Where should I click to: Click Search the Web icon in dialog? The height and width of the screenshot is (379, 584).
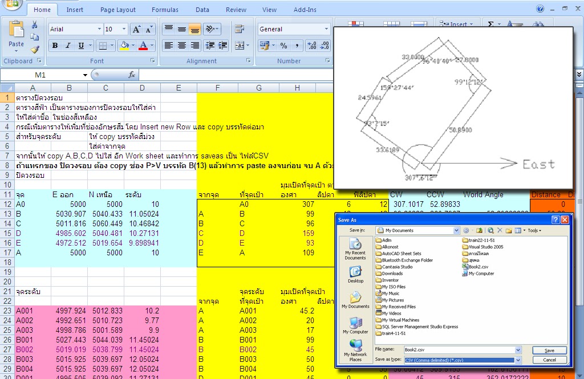coord(490,230)
